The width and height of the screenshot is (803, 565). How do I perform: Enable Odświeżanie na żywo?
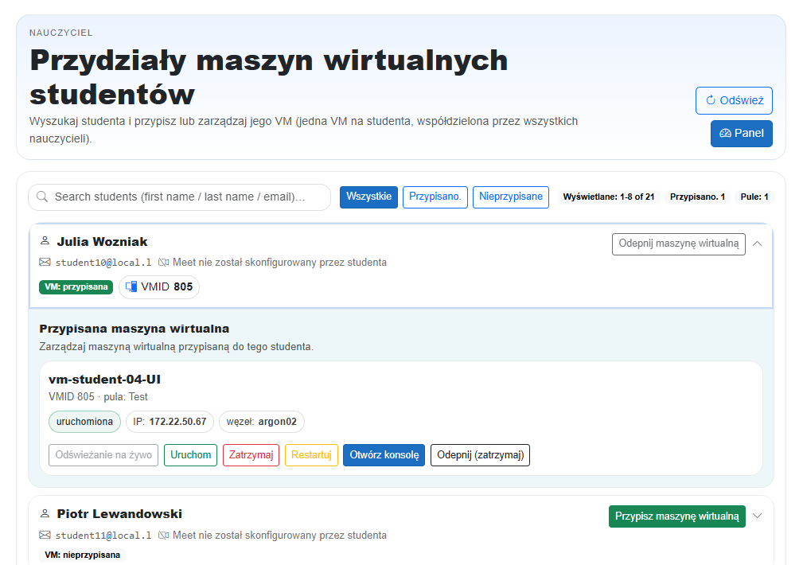pos(103,454)
